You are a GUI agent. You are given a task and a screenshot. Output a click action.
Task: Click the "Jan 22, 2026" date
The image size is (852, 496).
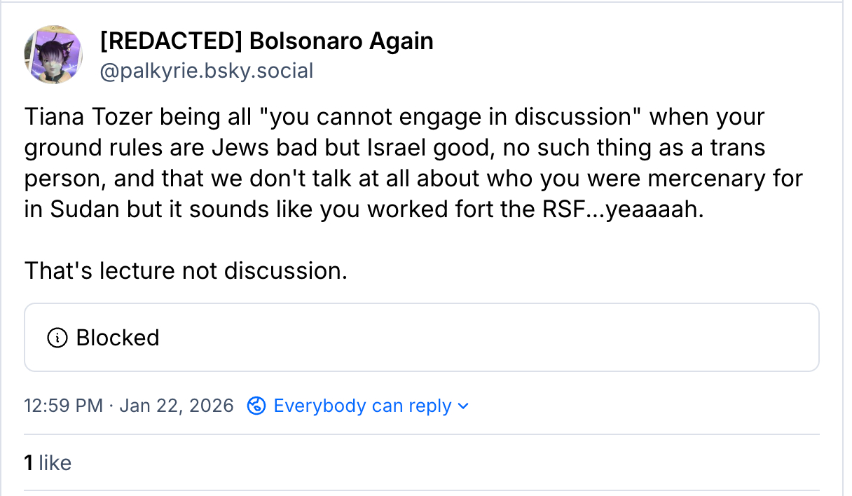[177, 406]
